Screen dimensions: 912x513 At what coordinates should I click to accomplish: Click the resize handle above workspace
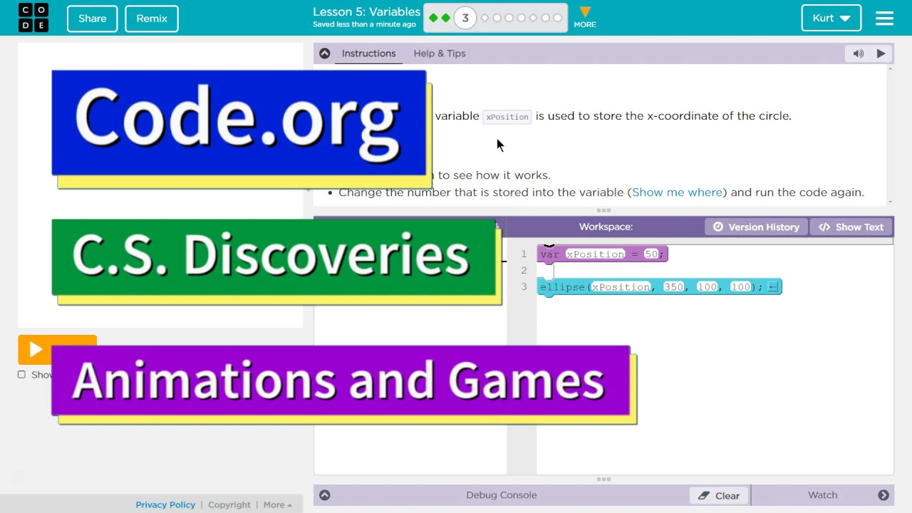pos(603,211)
